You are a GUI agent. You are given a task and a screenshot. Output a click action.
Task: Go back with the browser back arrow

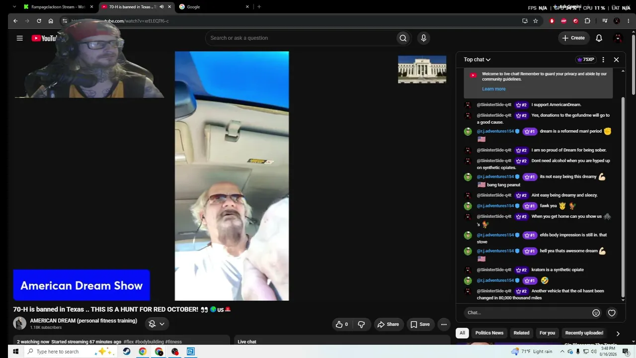tap(15, 21)
